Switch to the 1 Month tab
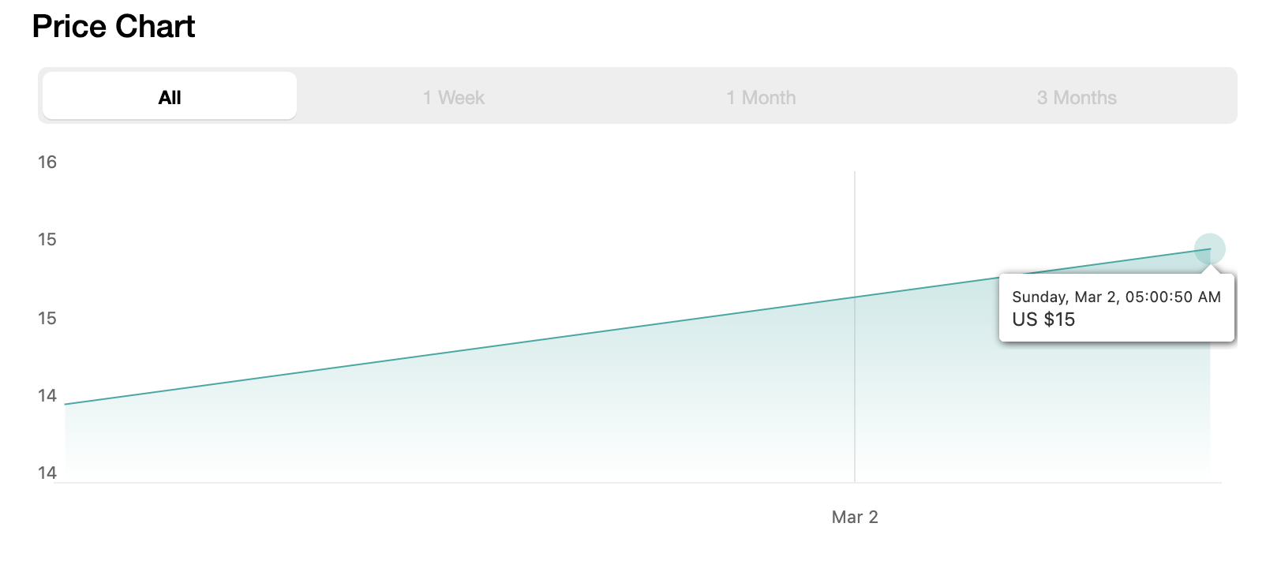 tap(761, 97)
